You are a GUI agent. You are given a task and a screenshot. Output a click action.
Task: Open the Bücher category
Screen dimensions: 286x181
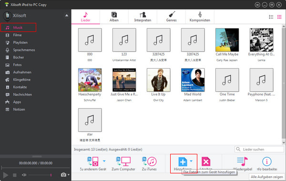pos(18,58)
